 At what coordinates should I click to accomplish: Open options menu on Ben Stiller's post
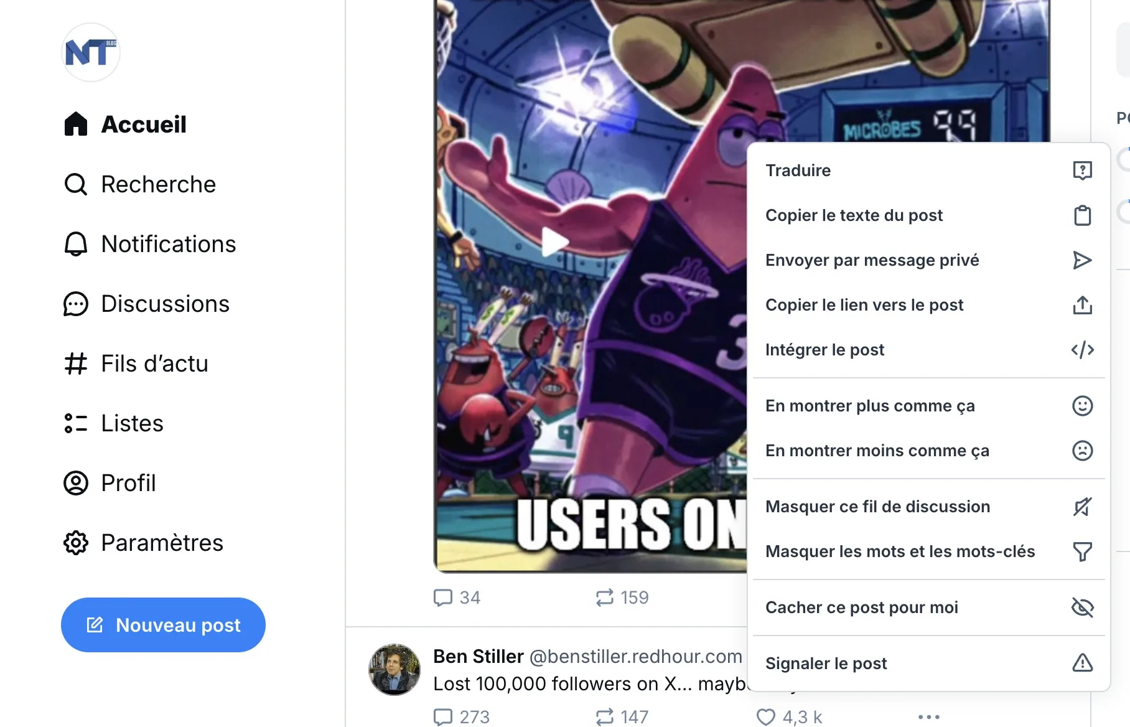point(928,717)
